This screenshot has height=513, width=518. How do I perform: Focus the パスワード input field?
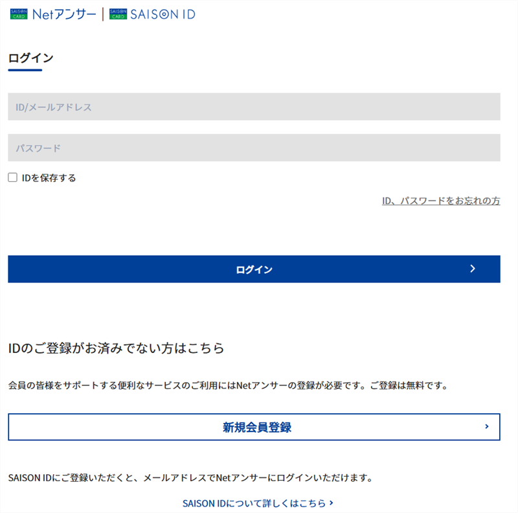(x=254, y=148)
